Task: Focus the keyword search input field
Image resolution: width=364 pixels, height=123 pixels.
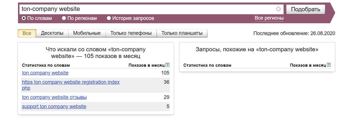Action: coord(146,9)
